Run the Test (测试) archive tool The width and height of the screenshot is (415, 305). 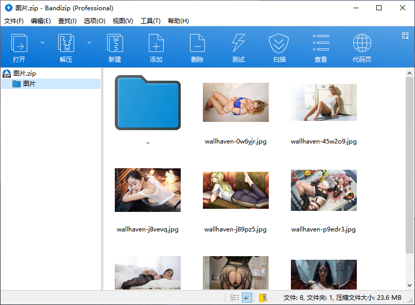click(238, 44)
